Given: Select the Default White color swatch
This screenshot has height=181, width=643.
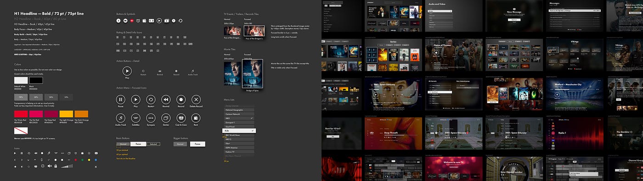Looking at the screenshot, I should click(21, 80).
